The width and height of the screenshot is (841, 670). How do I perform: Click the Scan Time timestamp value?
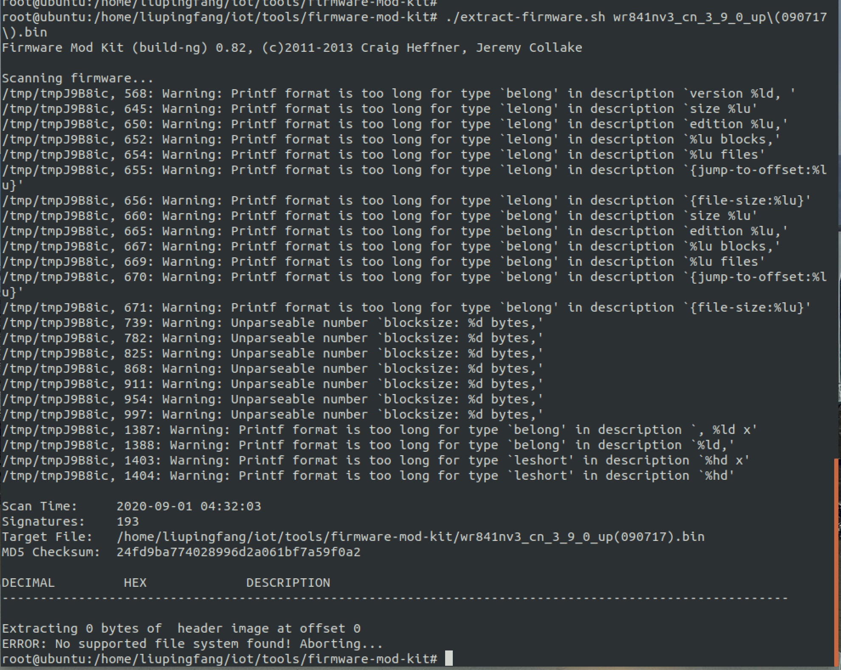click(189, 506)
